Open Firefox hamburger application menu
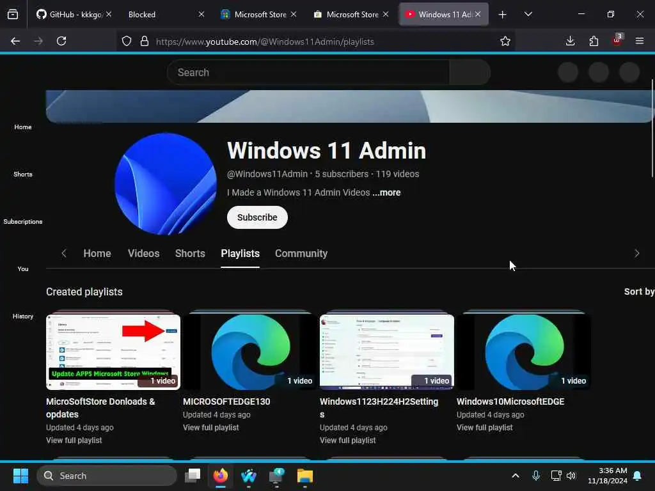This screenshot has width=655, height=491. click(x=640, y=41)
